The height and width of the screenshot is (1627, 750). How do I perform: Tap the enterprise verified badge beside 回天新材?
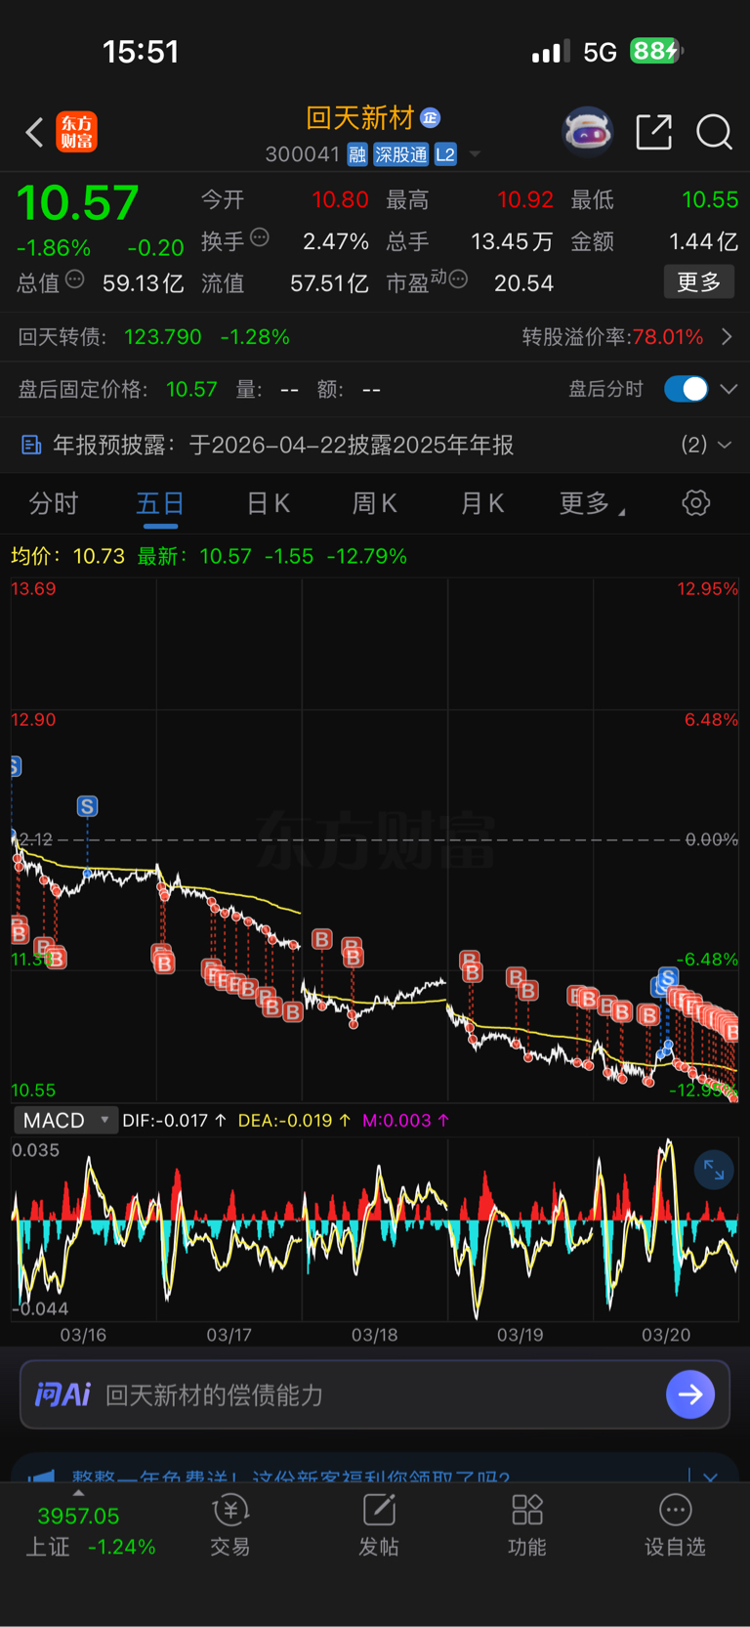[x=431, y=118]
